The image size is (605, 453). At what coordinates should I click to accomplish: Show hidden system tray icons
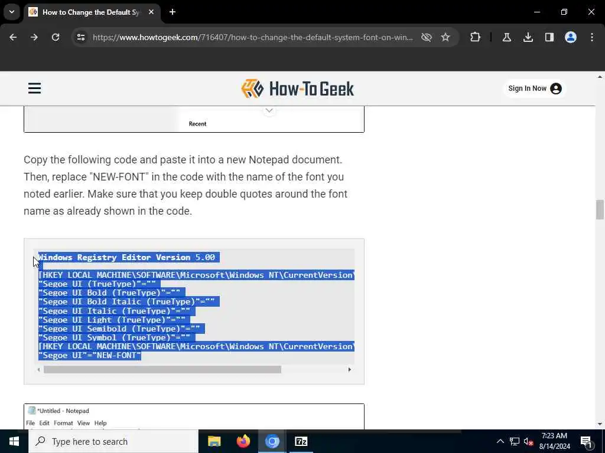pyautogui.click(x=500, y=441)
